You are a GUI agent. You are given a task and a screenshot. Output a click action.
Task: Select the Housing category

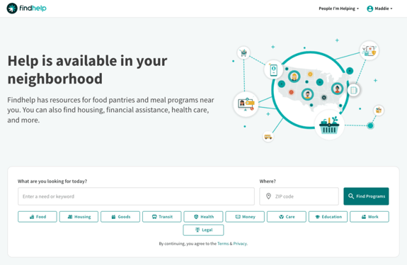click(79, 217)
